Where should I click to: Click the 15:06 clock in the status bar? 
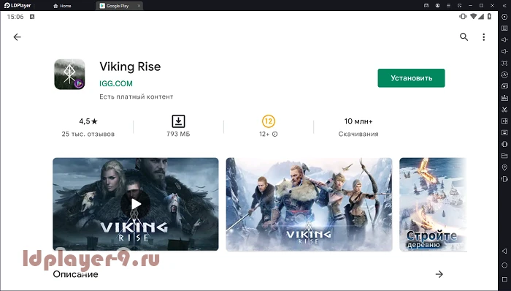(x=15, y=17)
